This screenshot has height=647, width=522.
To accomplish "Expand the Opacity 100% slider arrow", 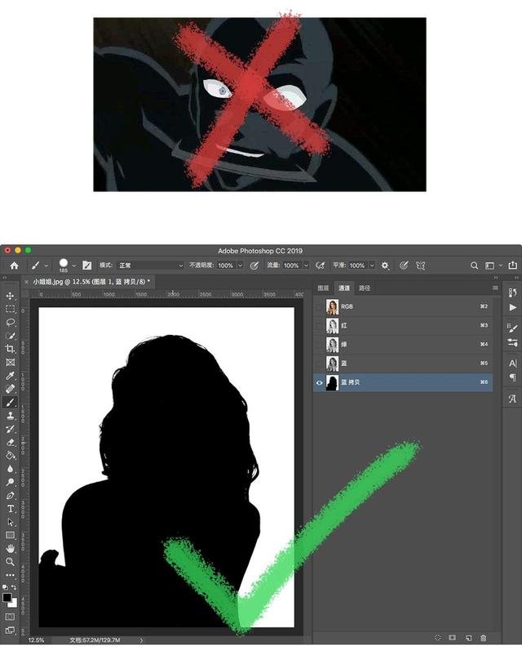I will [240, 265].
